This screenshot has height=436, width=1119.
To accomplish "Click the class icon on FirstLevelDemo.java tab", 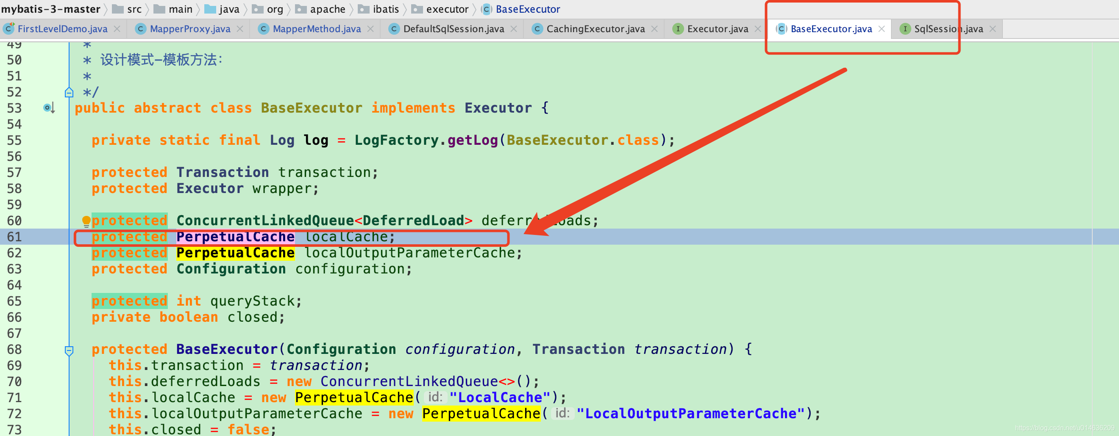I will (8, 29).
